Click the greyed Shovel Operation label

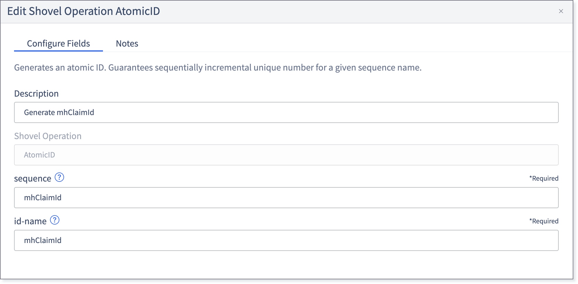(x=48, y=136)
